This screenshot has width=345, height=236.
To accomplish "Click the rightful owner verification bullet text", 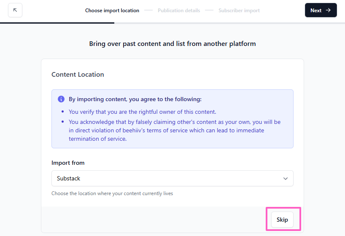I will [142, 112].
